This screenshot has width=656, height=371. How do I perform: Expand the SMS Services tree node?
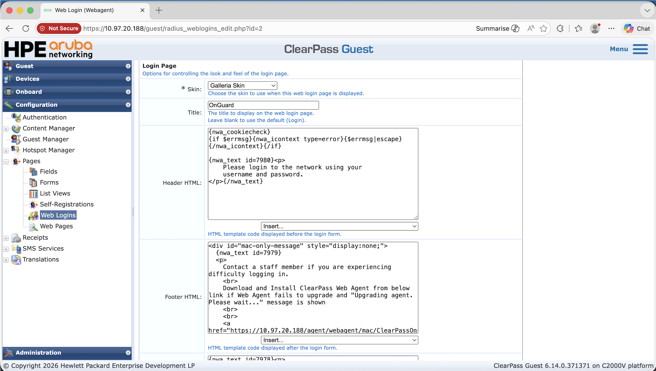6,249
